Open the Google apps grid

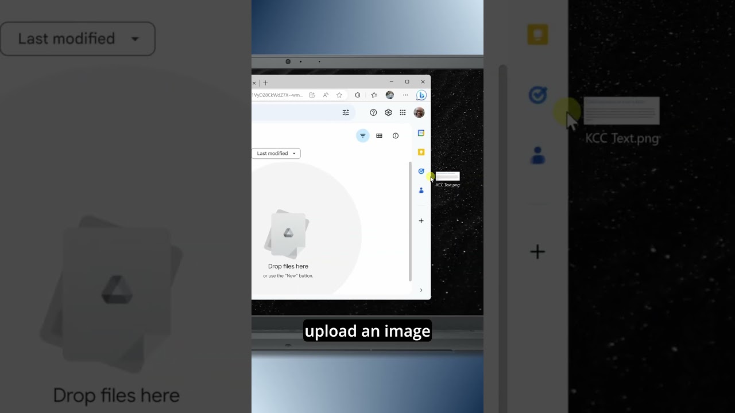(403, 112)
